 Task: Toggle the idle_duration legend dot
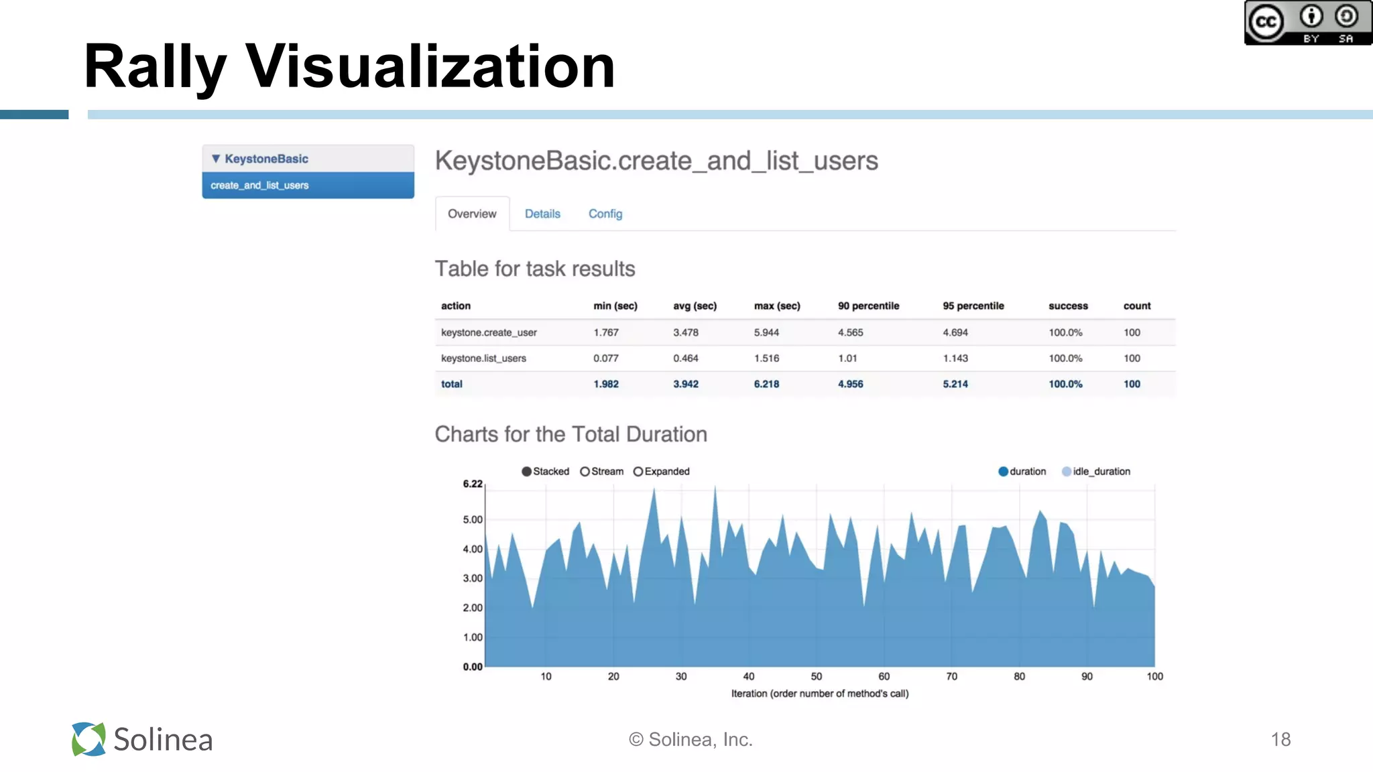1067,472
